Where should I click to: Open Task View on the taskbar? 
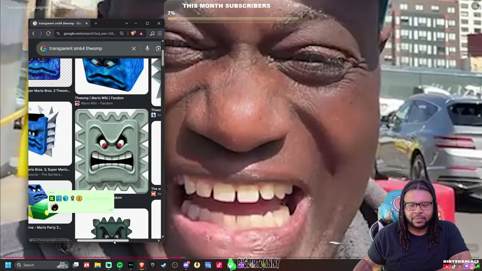76,265
